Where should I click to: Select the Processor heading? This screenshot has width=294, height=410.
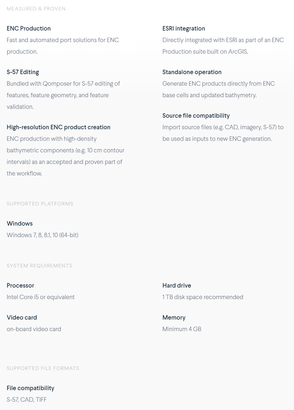pyautogui.click(x=20, y=285)
